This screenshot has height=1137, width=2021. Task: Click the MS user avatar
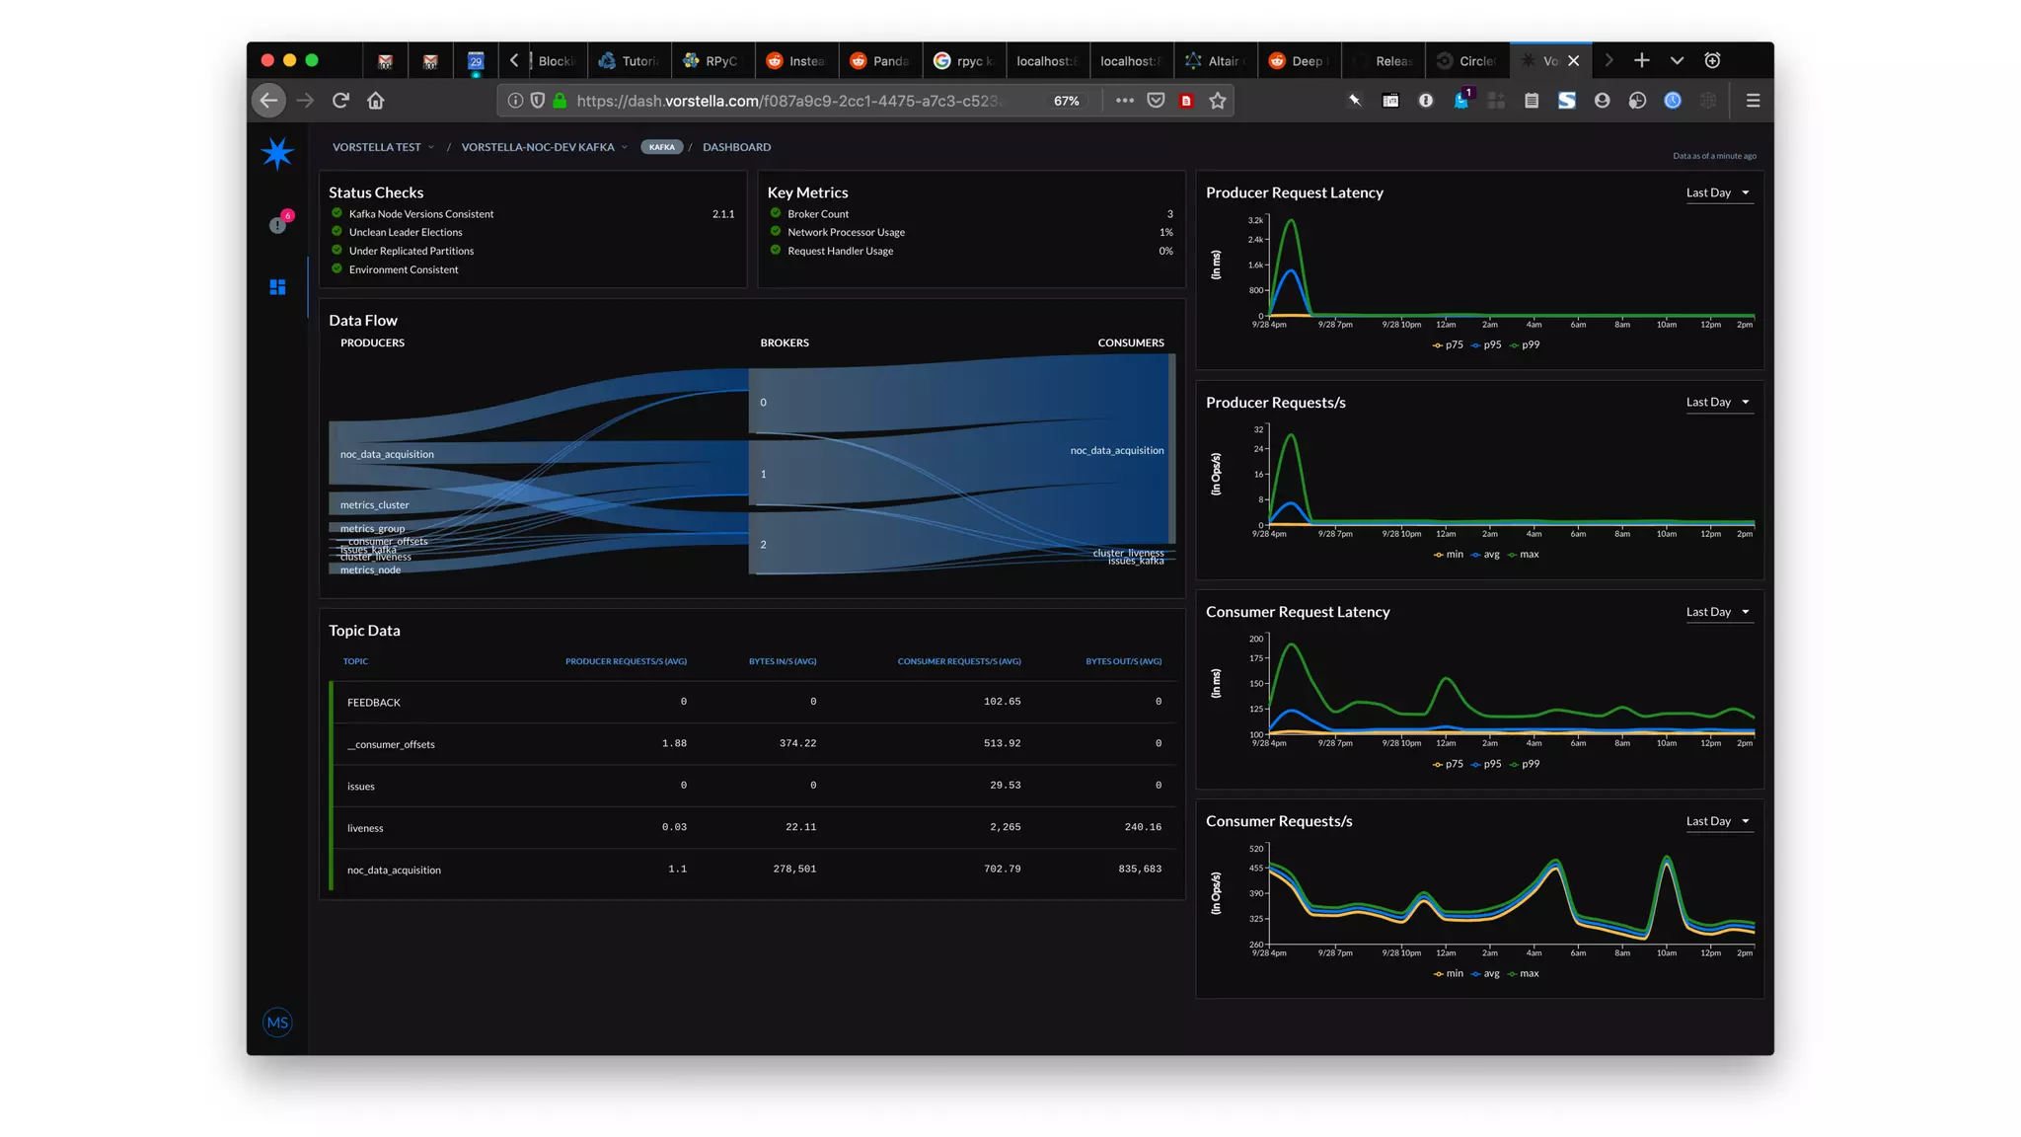click(x=277, y=1023)
